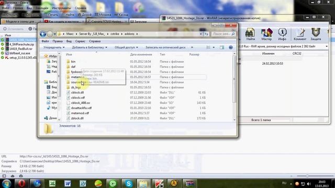Open the view options dropdown arrow
Viewport: 335px width, 188px height.
214,48
